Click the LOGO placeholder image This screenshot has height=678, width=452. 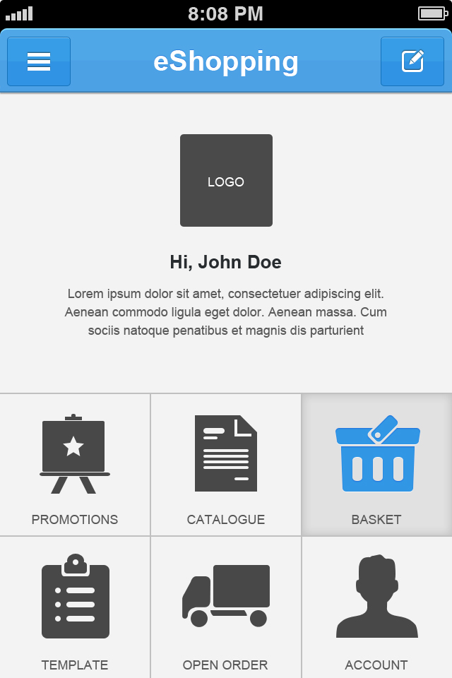[x=226, y=181]
